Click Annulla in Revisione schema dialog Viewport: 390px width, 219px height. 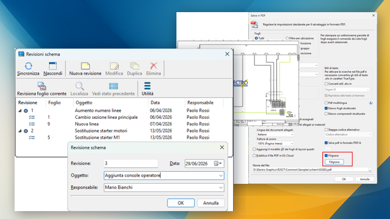[x=211, y=203]
